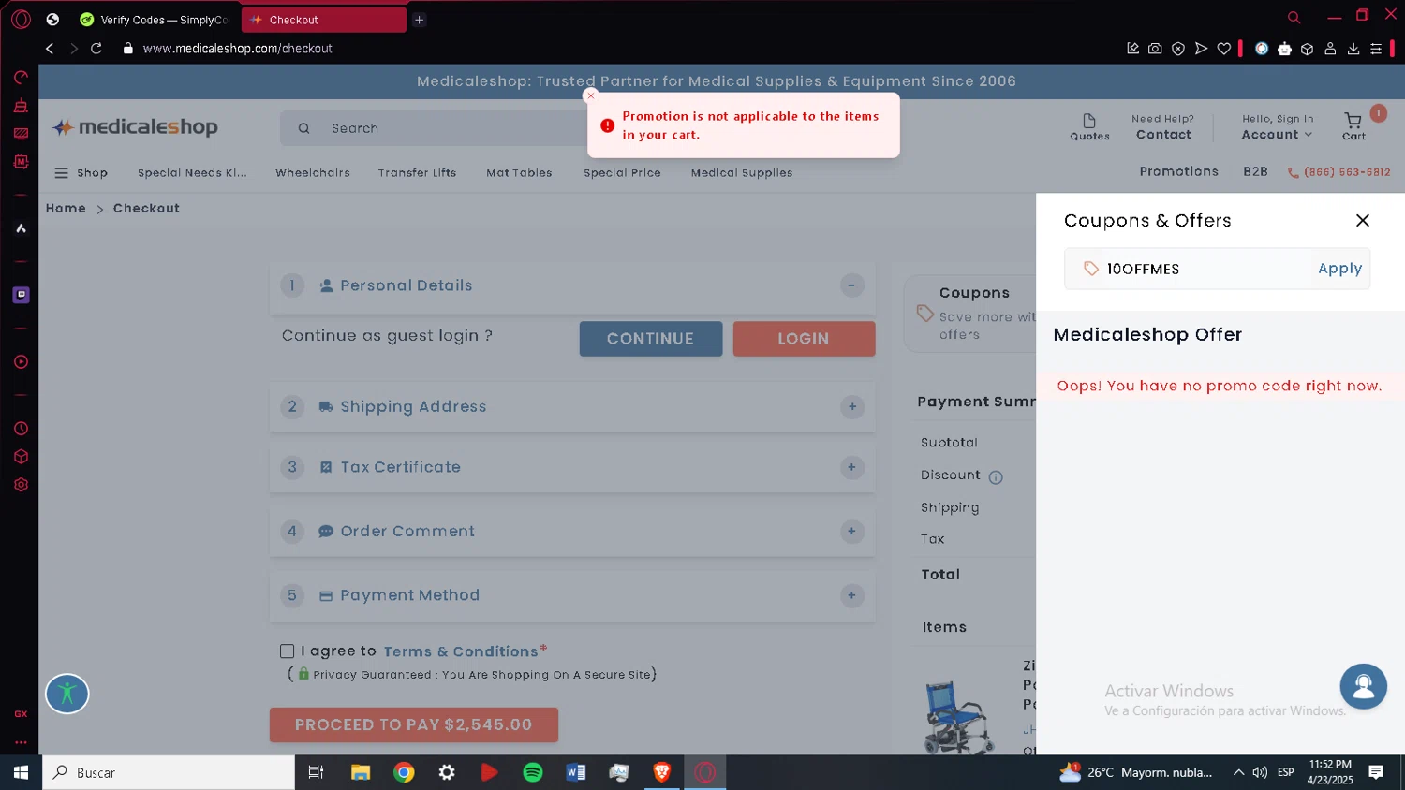This screenshot has width=1405, height=790.
Task: Open Wheelchairs menu category
Action: (x=313, y=173)
